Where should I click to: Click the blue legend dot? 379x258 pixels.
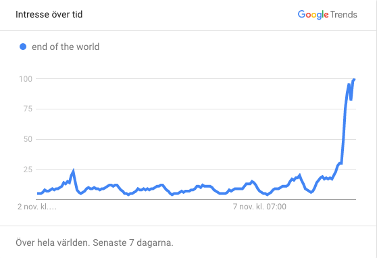(23, 47)
